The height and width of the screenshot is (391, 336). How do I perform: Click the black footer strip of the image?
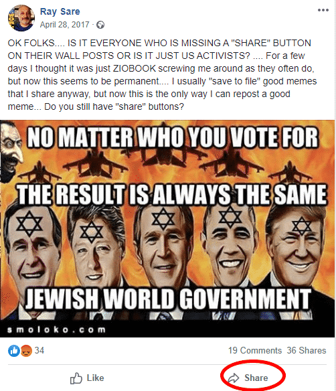[167, 329]
